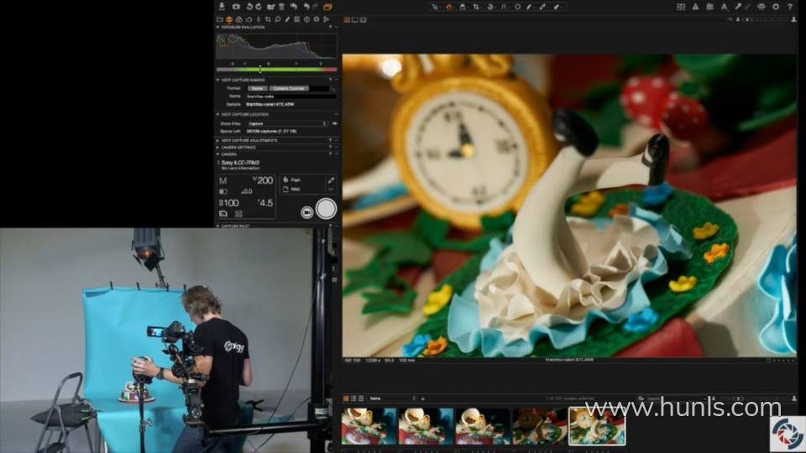Click the exposure meter green bar slider

[276, 70]
